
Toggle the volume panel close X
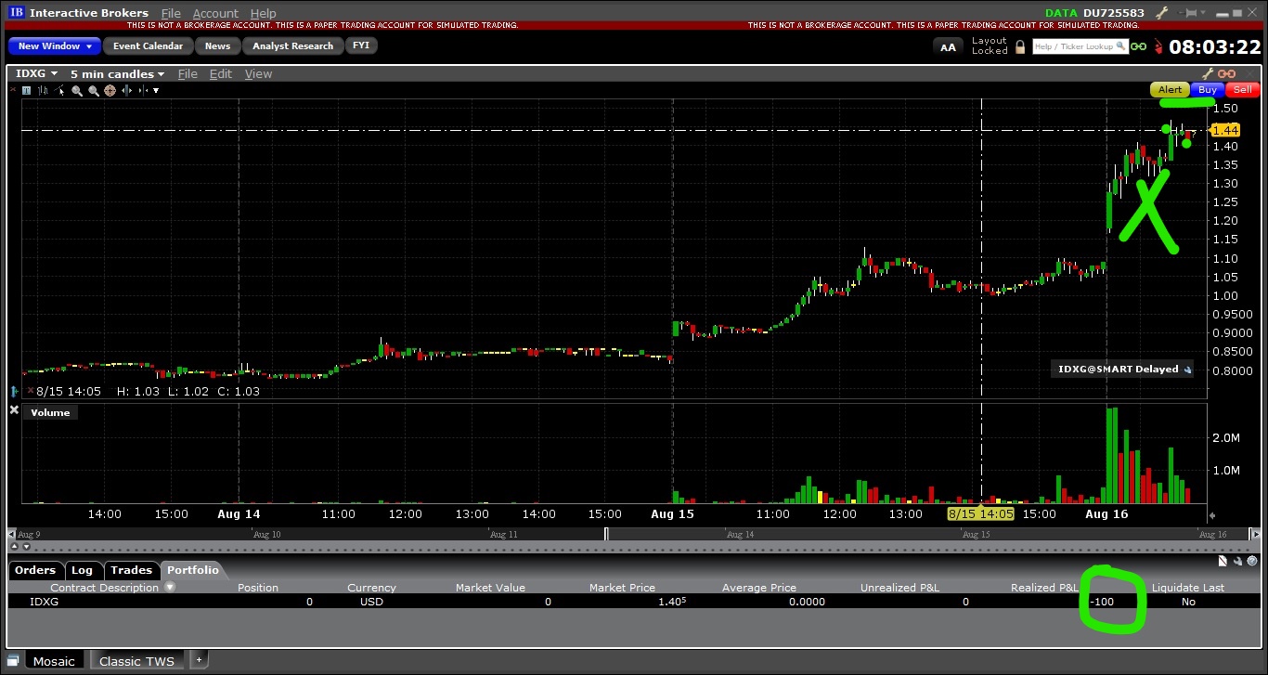pyautogui.click(x=14, y=410)
